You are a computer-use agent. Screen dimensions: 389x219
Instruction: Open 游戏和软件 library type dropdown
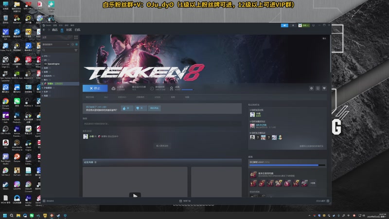(x=55, y=44)
